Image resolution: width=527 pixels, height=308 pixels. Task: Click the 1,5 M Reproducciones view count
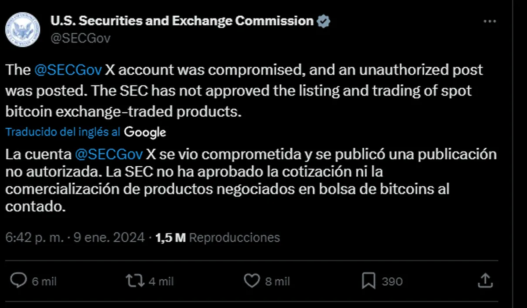pos(218,237)
